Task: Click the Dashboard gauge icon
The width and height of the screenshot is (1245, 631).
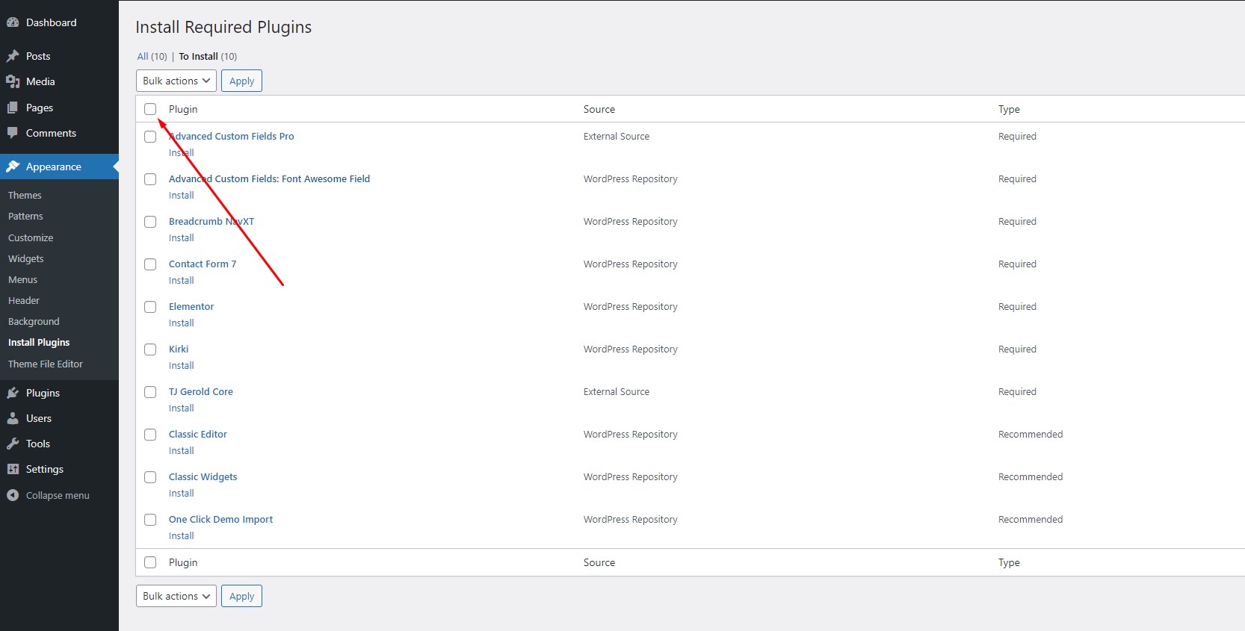Action: tap(13, 22)
